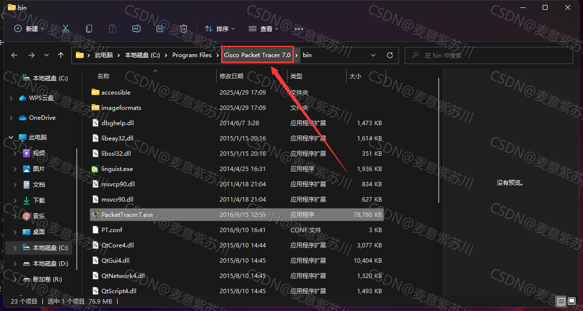The width and height of the screenshot is (583, 311).
Task: Select QtGui4.dll file row
Action: (237, 260)
